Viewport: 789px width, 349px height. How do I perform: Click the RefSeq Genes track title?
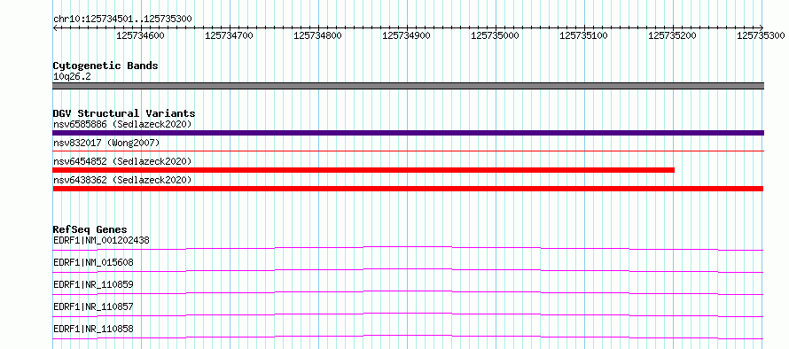[x=90, y=229]
